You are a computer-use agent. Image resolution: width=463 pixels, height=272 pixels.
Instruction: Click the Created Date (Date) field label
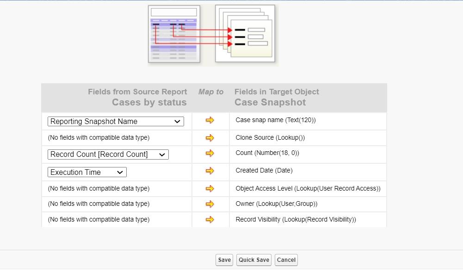point(264,171)
